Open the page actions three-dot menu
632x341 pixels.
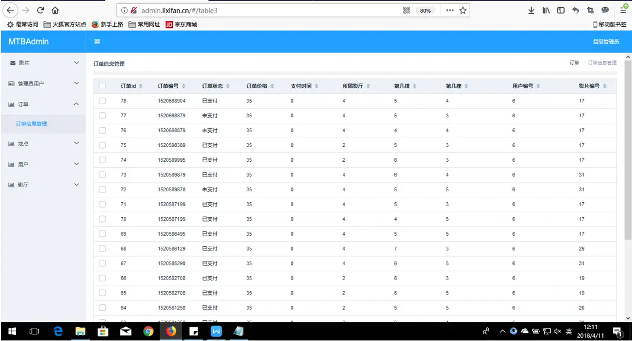[450, 10]
